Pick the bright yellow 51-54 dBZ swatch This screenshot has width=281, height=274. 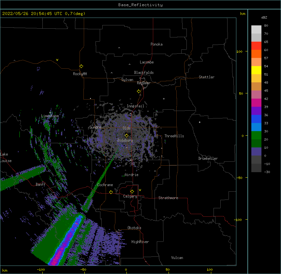coord(256,70)
